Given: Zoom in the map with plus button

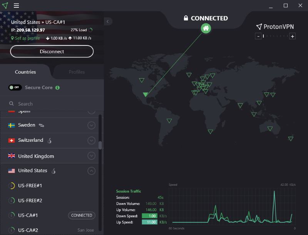Looking at the screenshot, I should (x=292, y=36).
